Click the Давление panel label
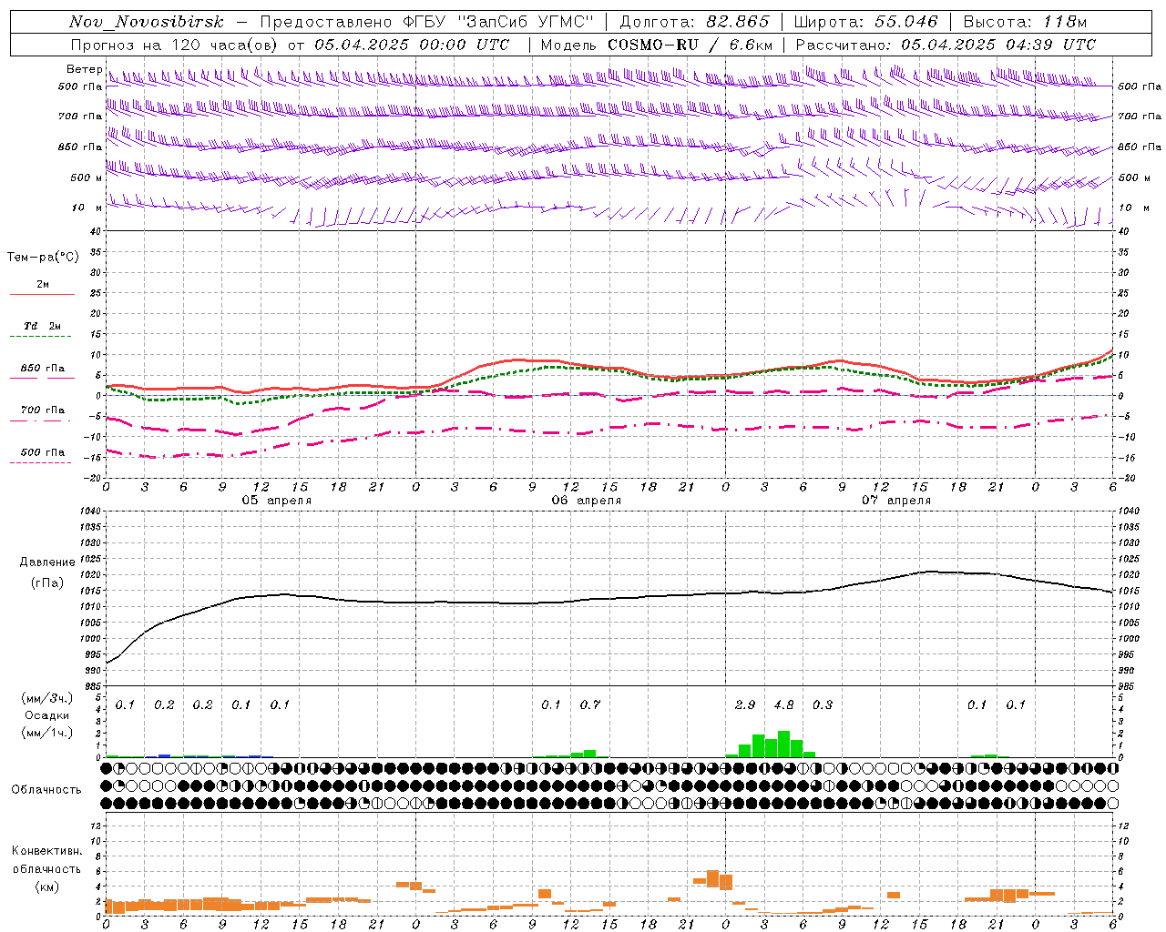Screen dimensions: 1166x932 point(47,562)
